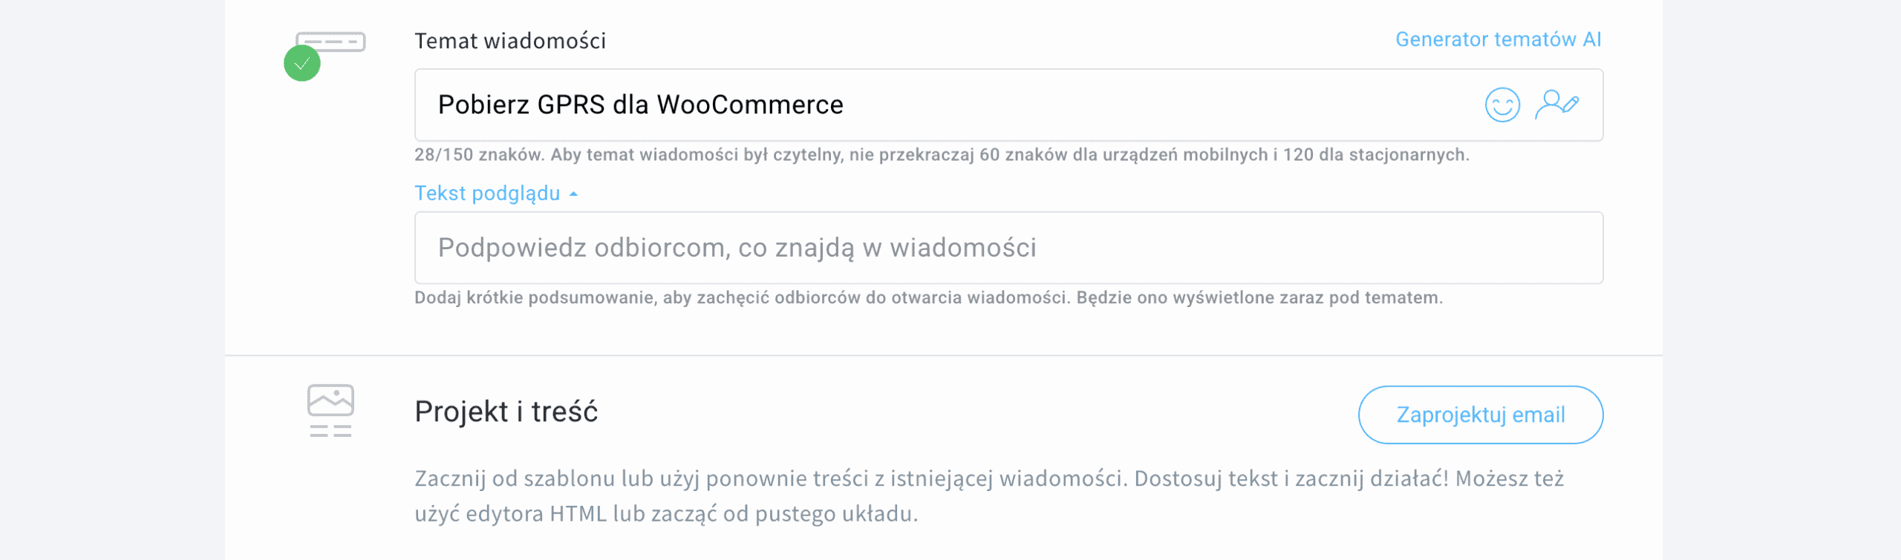Screen dimensions: 1901x560
Task: Click the green checkmark status badge
Action: [x=302, y=64]
